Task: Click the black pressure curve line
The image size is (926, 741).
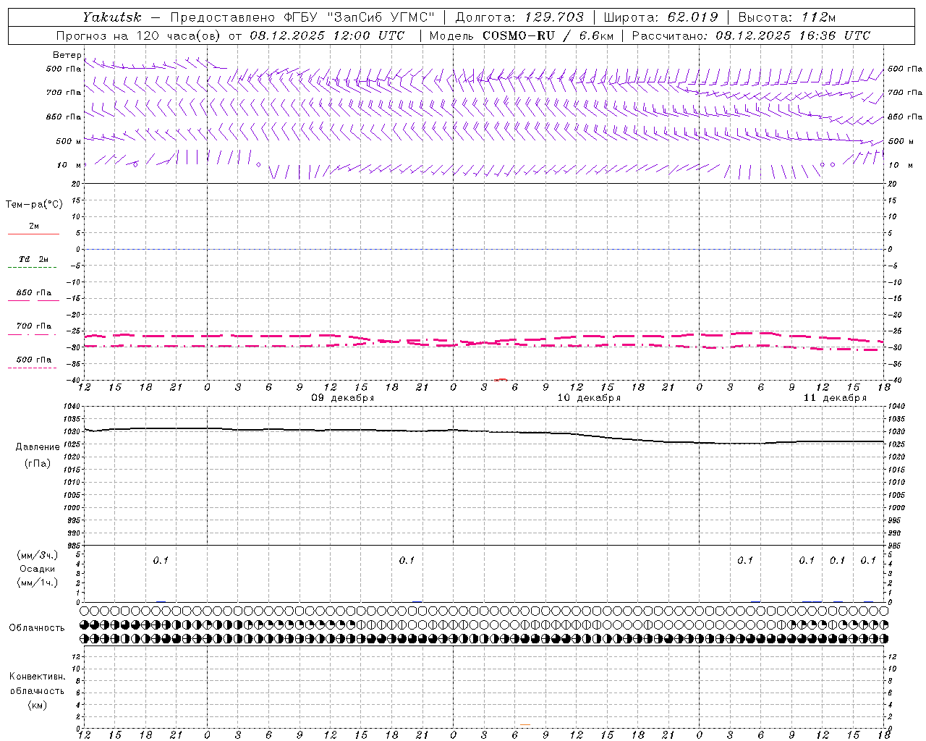Action: pos(485,431)
